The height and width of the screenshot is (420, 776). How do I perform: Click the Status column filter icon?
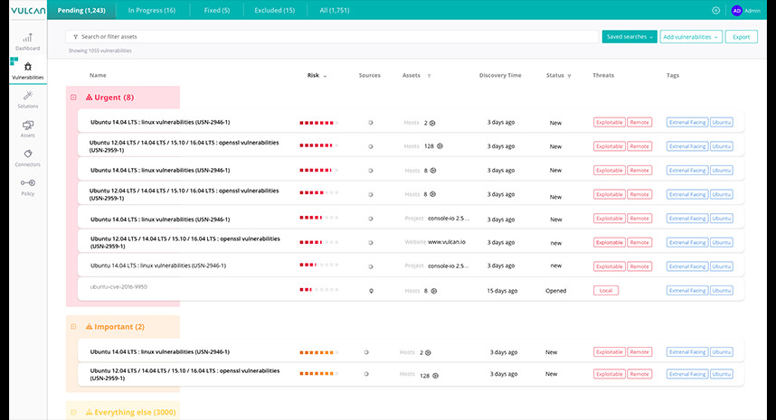coord(569,76)
